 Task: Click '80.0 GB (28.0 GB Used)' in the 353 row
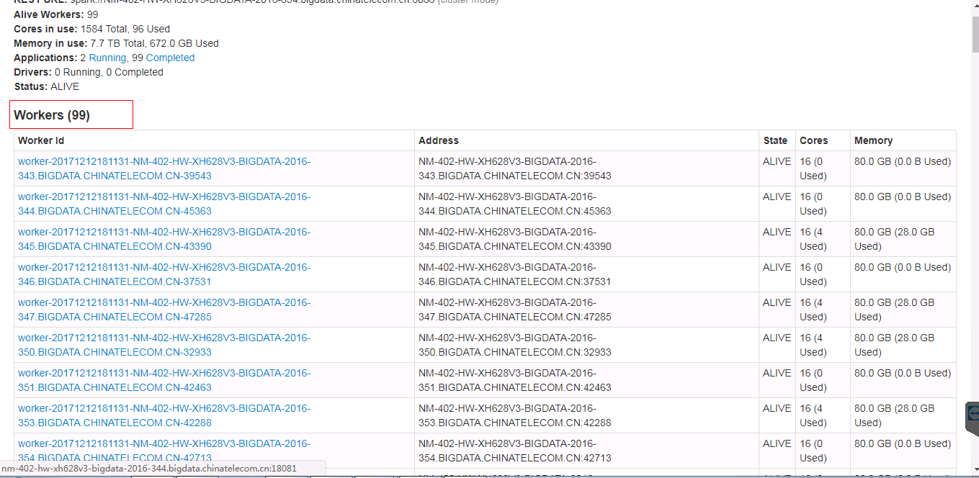(x=895, y=415)
